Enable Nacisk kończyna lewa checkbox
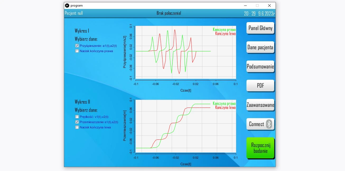 click(x=77, y=127)
